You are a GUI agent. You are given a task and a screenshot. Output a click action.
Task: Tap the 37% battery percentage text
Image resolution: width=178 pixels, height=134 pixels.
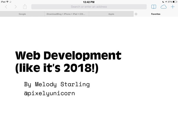click(170, 2)
